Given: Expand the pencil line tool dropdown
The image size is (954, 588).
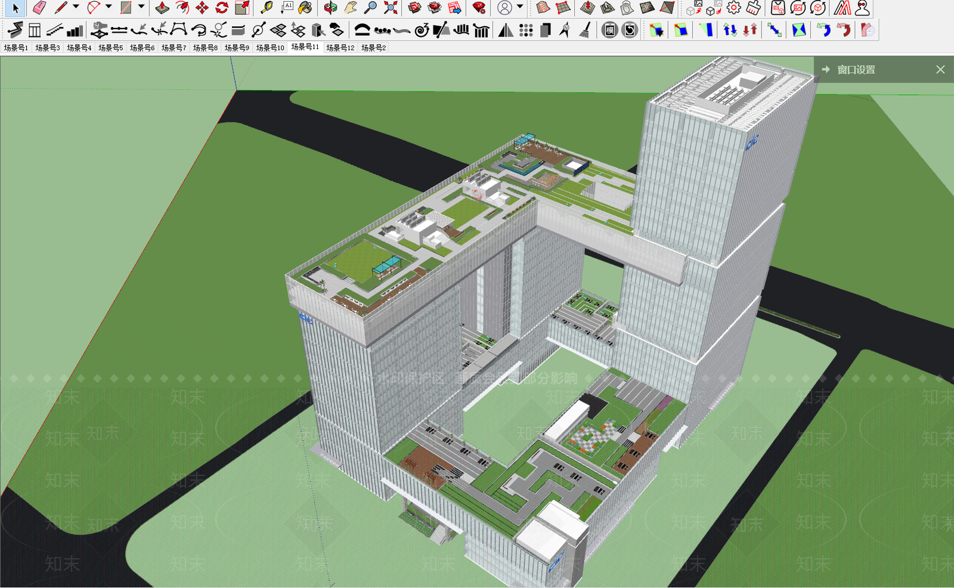Looking at the screenshot, I should click(x=76, y=7).
